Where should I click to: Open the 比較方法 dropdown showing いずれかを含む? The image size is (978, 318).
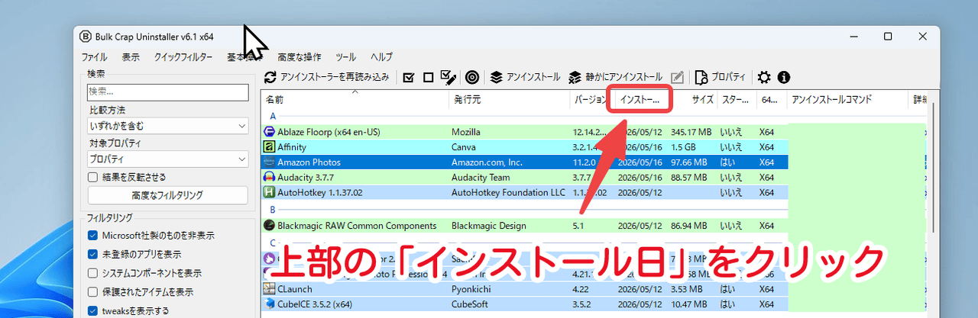coord(168,126)
